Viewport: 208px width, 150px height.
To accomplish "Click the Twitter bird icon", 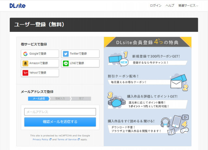I will [66, 54].
